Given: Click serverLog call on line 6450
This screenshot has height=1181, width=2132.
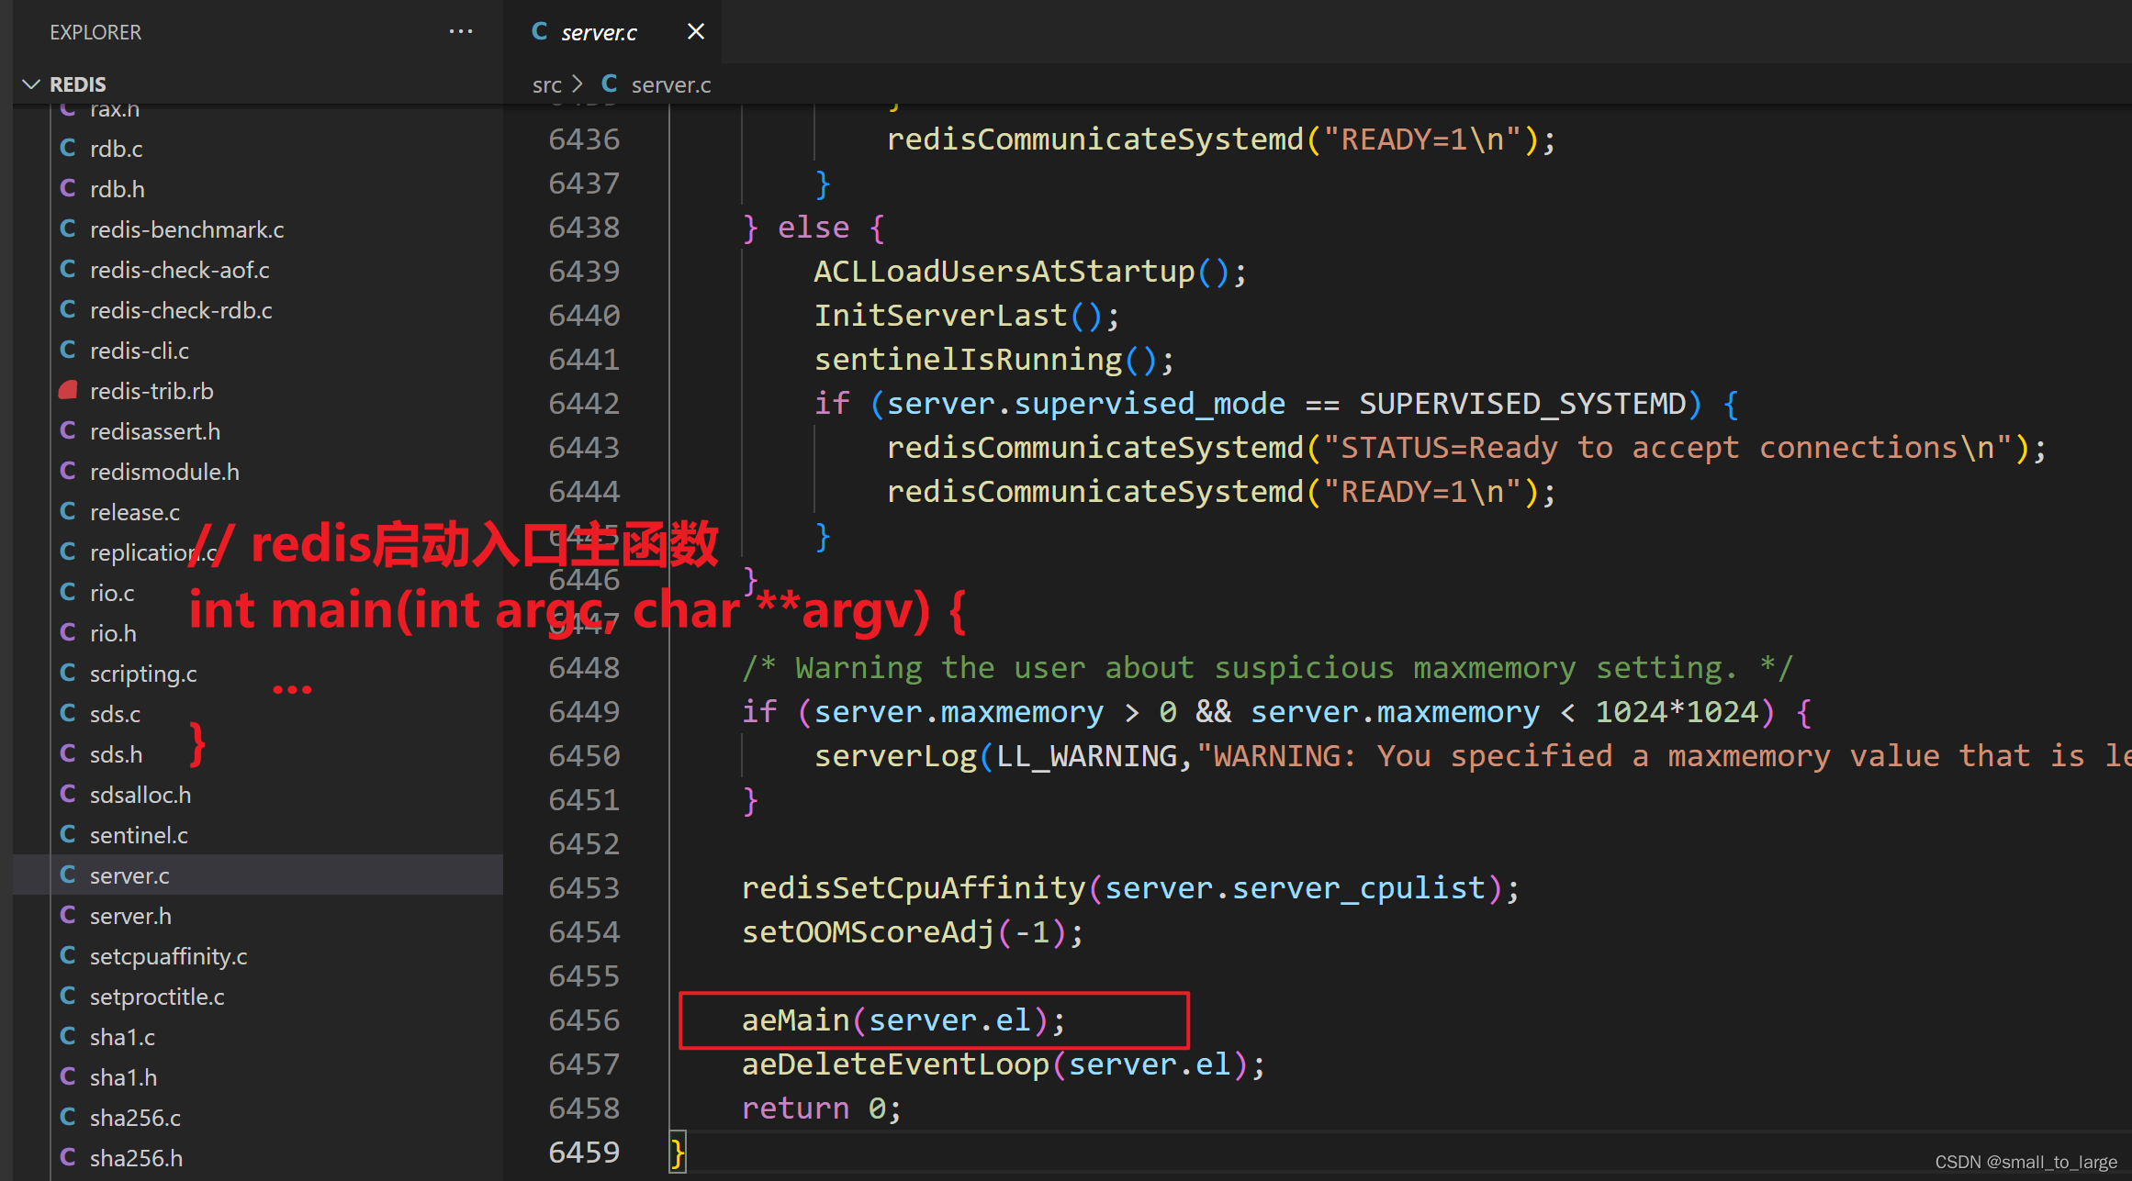Looking at the screenshot, I should [895, 756].
